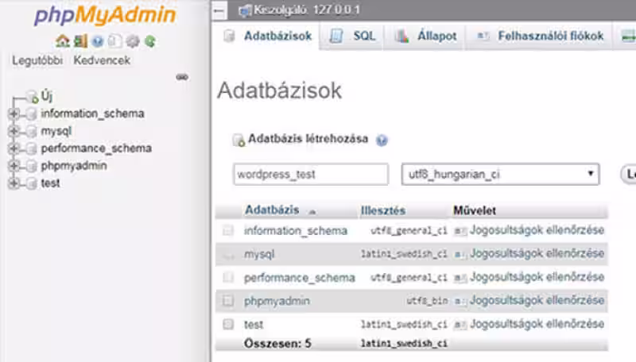Click the database icon next to test in tree
The height and width of the screenshot is (362, 636).
click(x=32, y=184)
